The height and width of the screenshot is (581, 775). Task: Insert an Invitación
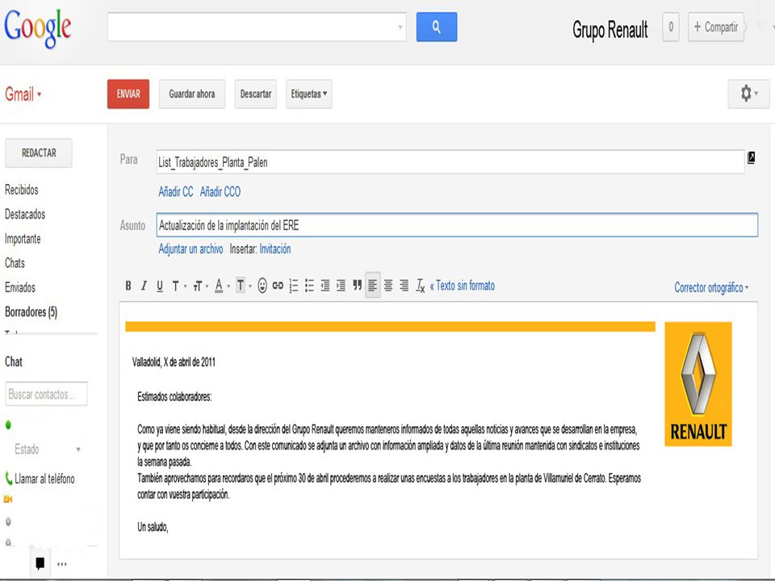coord(275,249)
